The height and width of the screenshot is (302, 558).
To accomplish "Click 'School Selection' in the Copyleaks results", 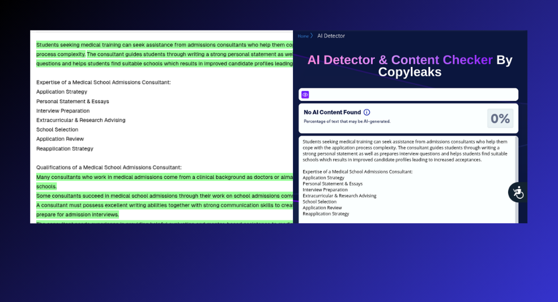I will [x=319, y=202].
